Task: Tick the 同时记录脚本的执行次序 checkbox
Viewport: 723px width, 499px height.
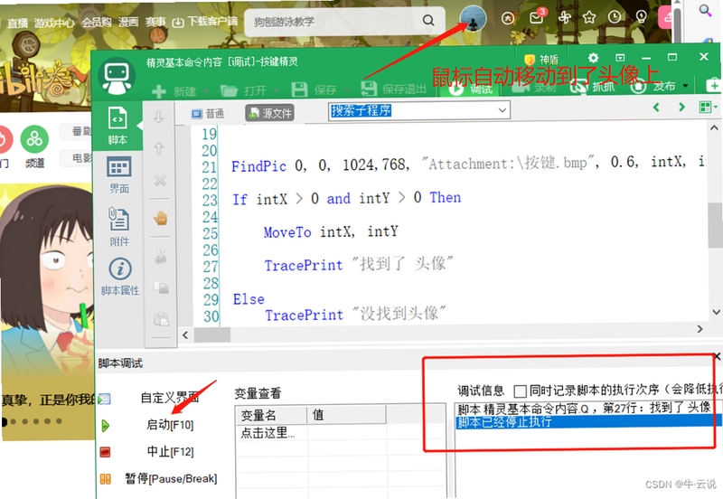Action: pyautogui.click(x=521, y=391)
